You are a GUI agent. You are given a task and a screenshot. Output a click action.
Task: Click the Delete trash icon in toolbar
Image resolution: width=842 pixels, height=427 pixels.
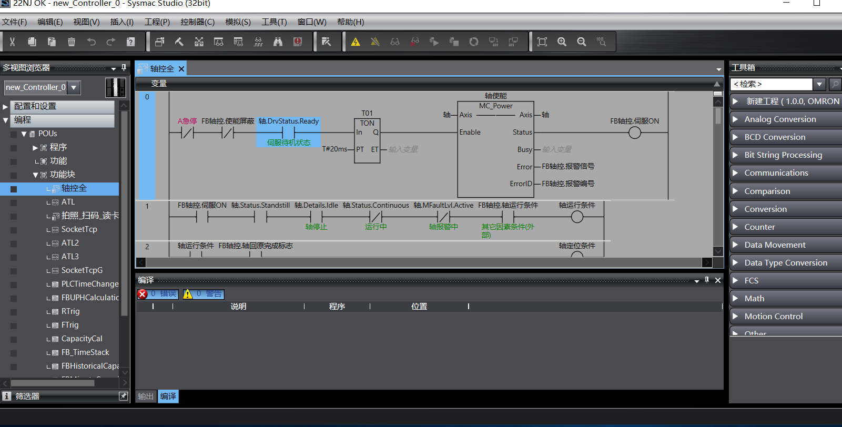[x=72, y=42]
